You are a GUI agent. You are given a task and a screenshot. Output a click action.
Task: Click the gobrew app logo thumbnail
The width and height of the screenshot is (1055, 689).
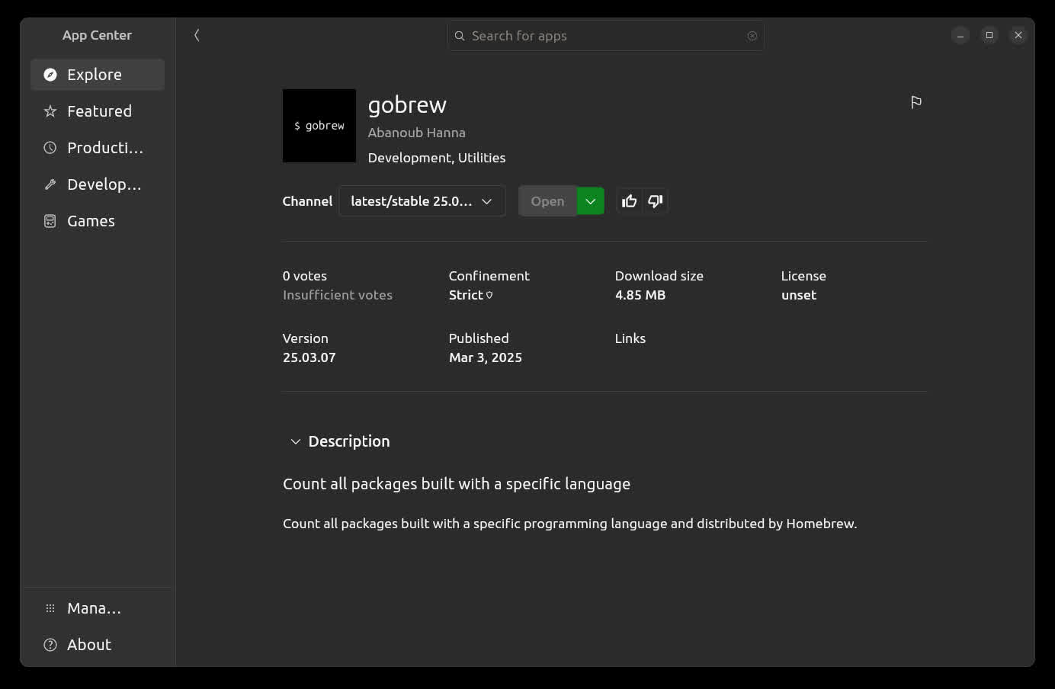click(x=319, y=126)
